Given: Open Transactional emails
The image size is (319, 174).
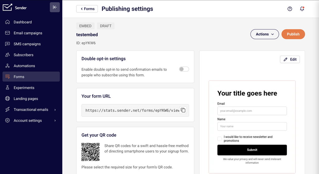Looking at the screenshot, I should (x=31, y=109).
